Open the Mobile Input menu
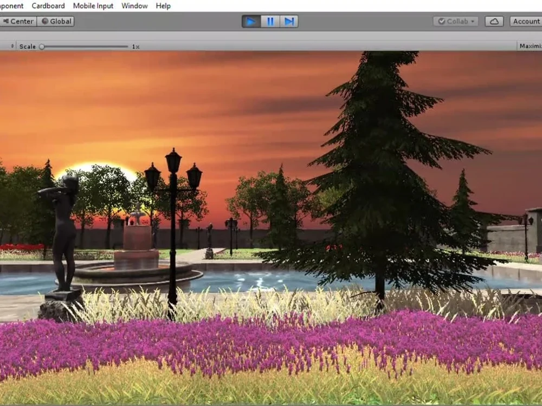 pos(93,6)
